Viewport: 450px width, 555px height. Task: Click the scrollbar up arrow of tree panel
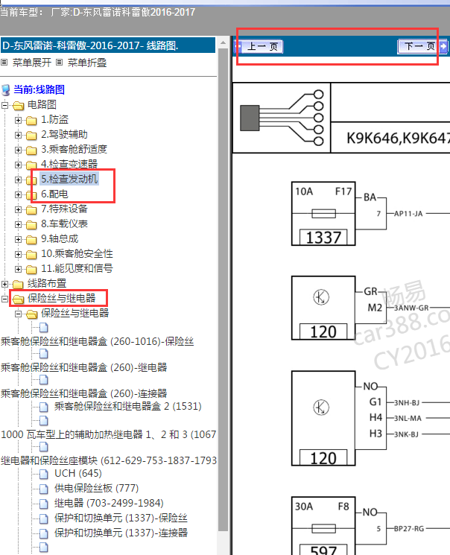point(223,43)
